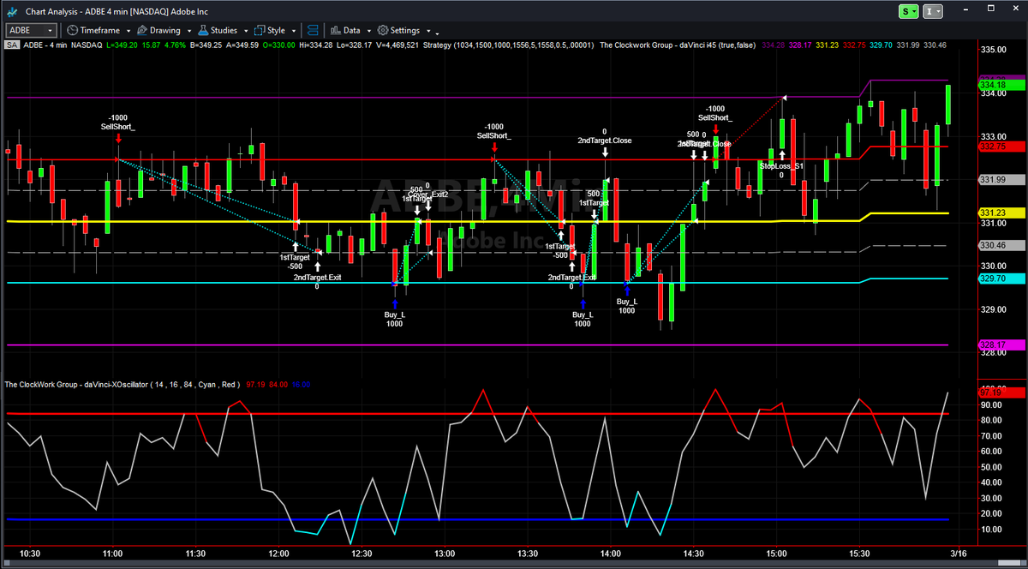Click the 330.46 price axis marker
Screen dimensions: 1028x569
[1000, 246]
